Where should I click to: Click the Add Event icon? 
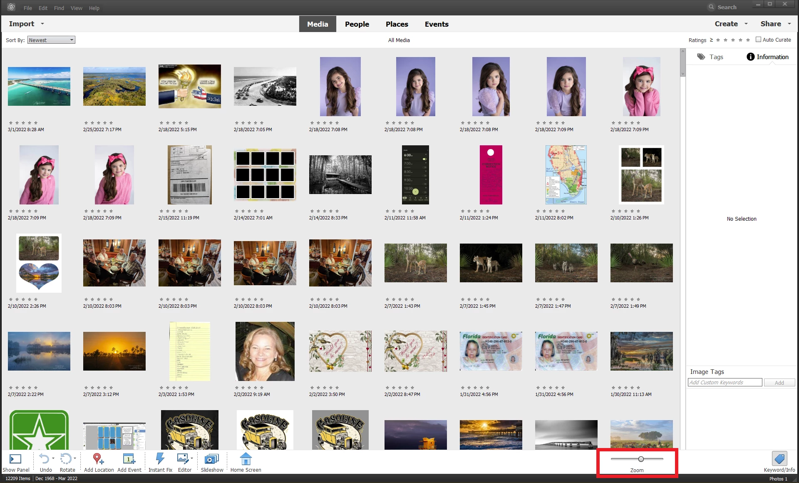click(129, 459)
